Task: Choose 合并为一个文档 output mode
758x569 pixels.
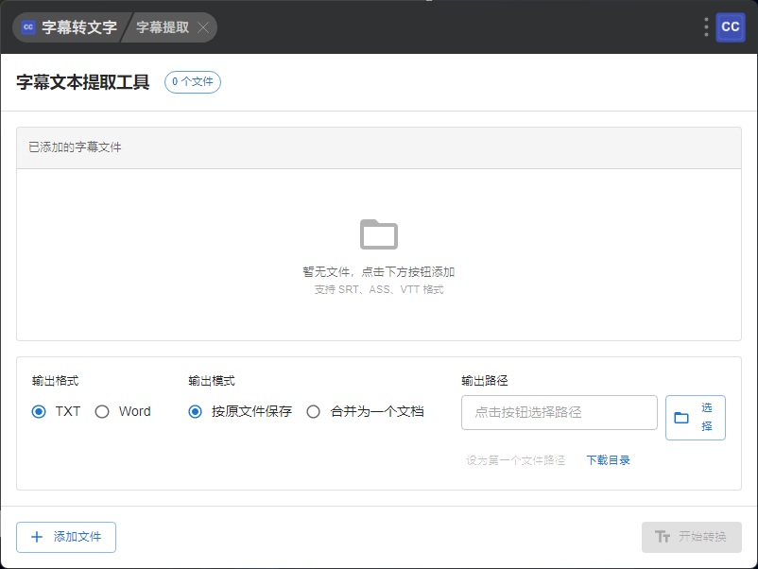Action: click(314, 411)
